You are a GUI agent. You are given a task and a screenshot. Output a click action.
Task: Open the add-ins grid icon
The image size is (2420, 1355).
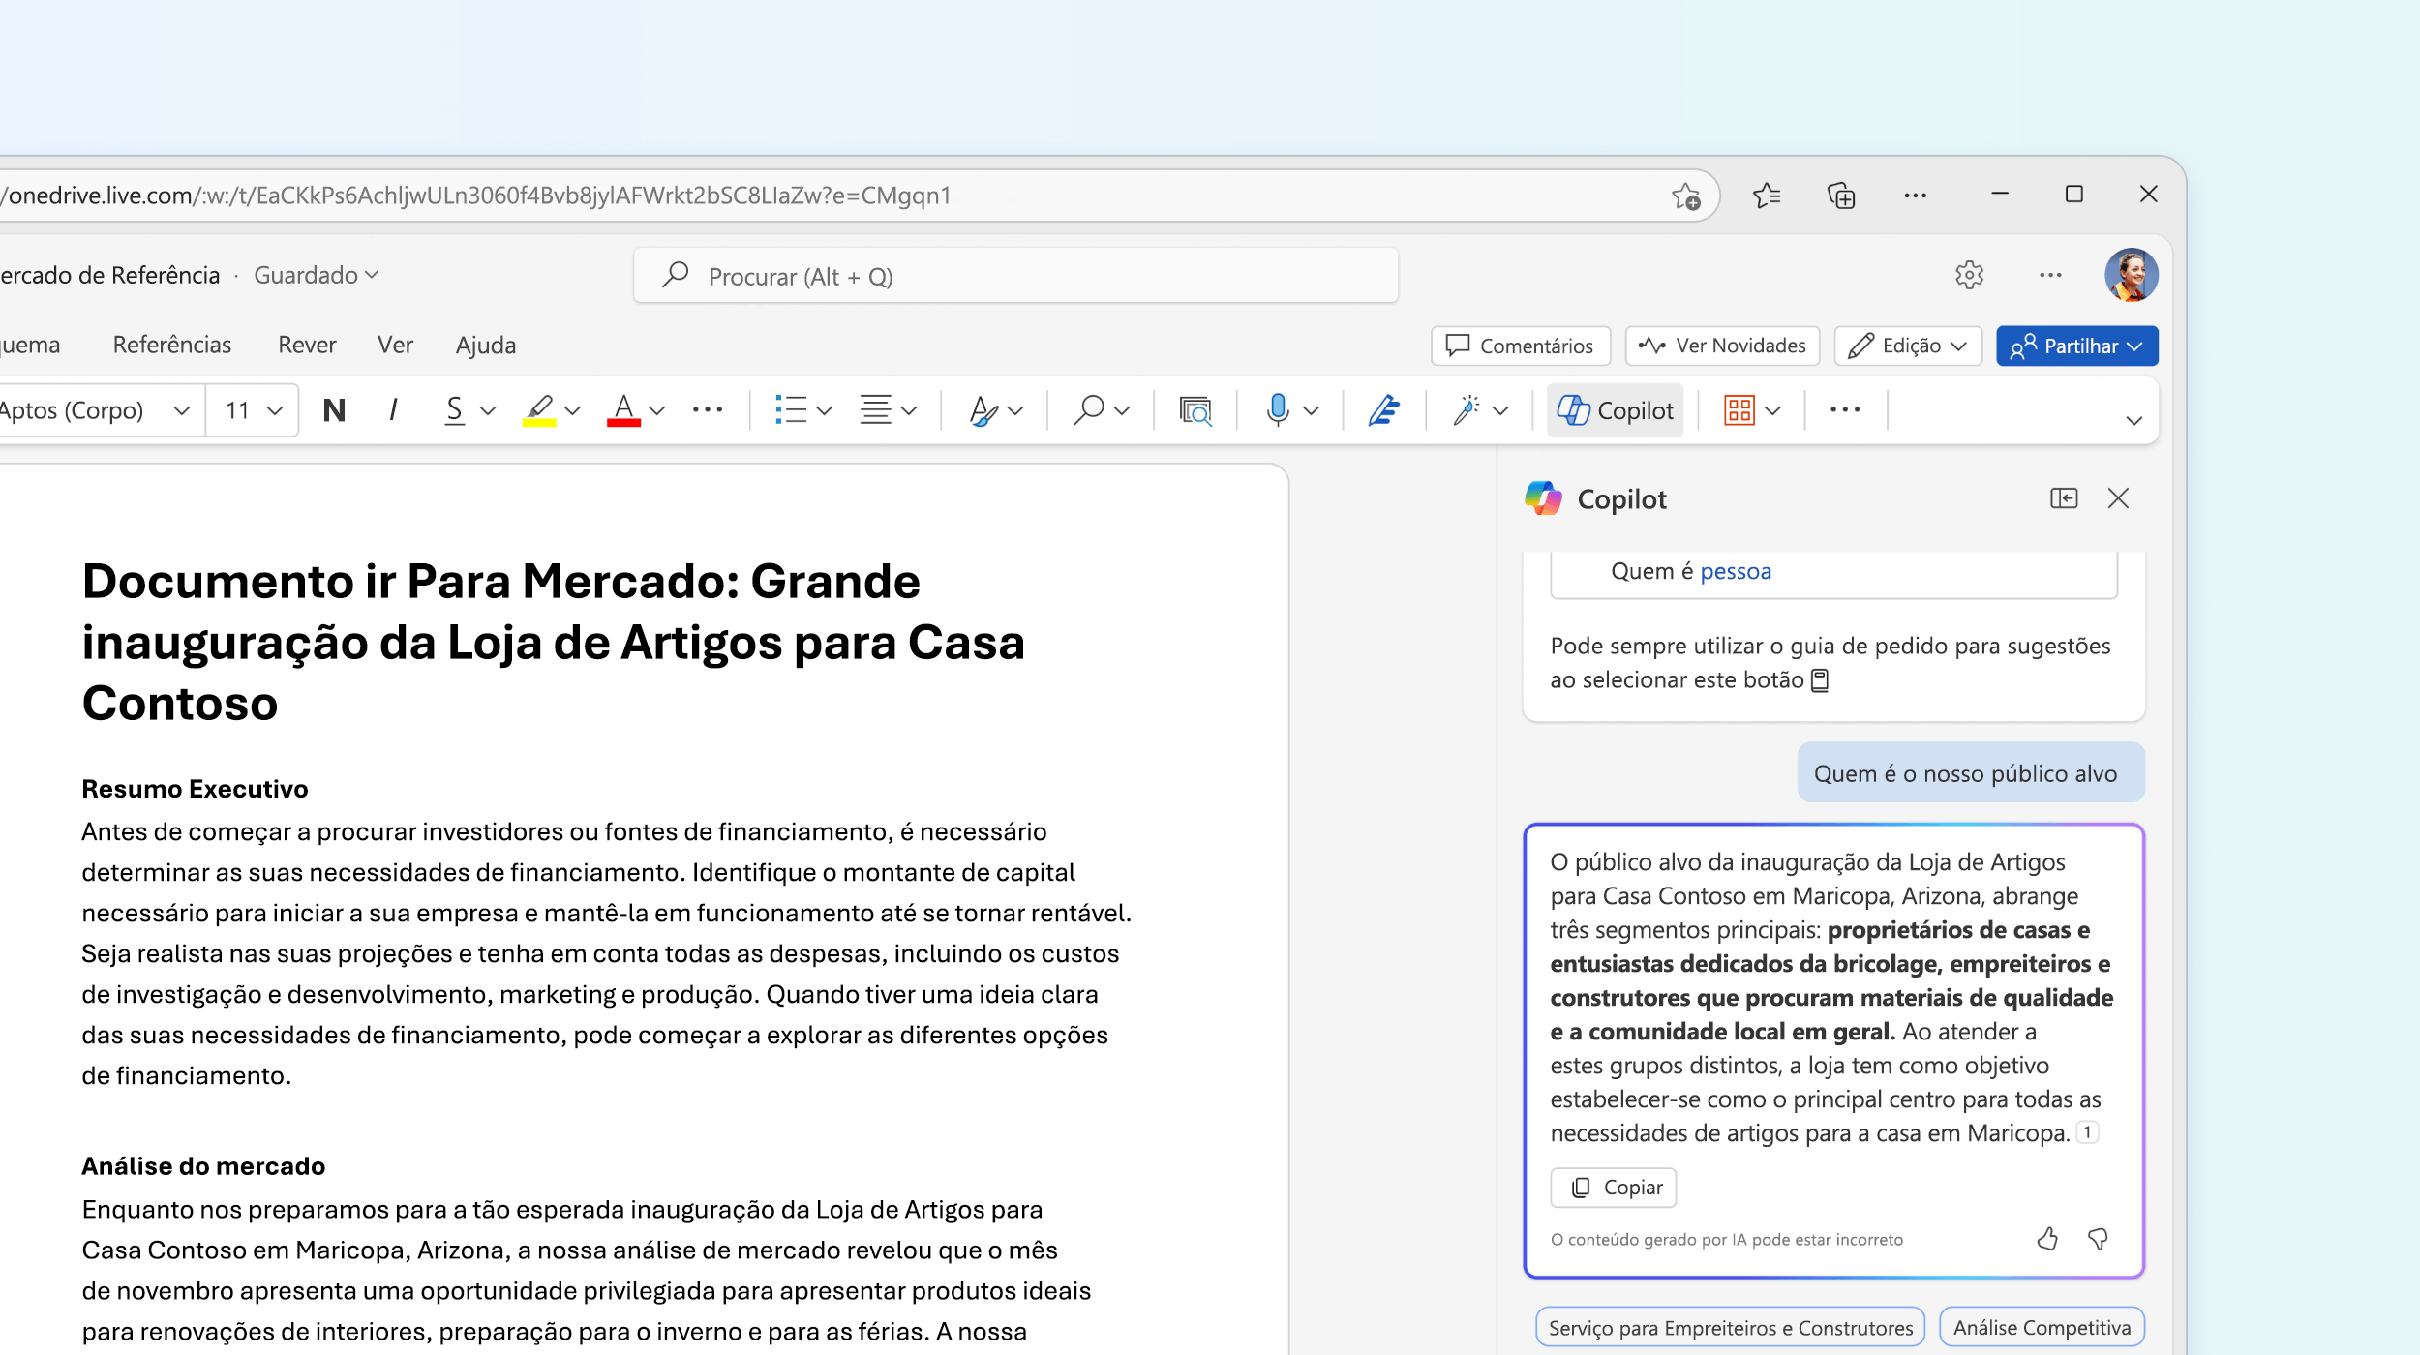pos(1739,410)
